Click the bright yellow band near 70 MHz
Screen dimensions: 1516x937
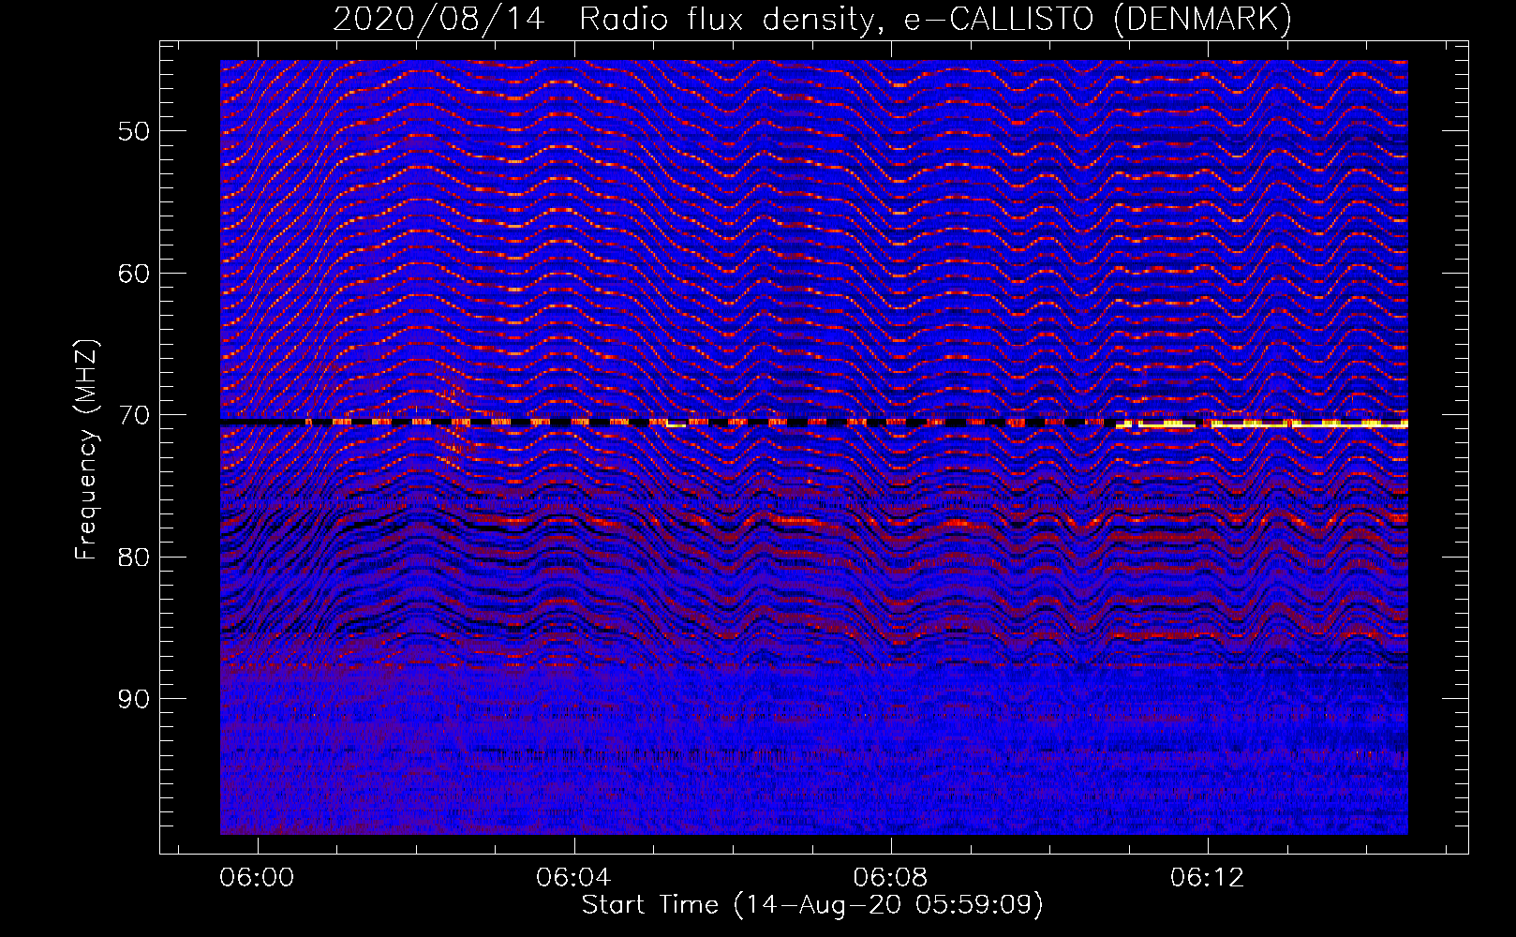click(x=1262, y=424)
